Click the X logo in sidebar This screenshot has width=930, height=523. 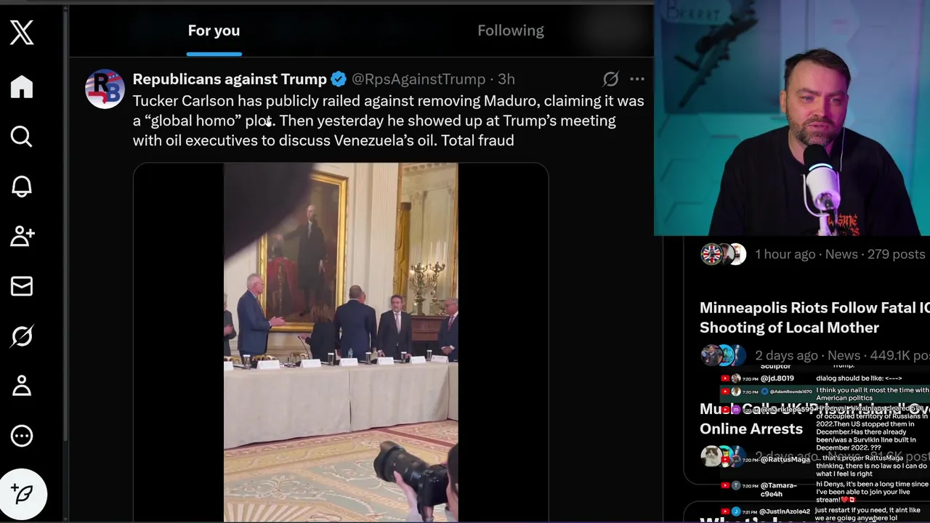(x=22, y=33)
